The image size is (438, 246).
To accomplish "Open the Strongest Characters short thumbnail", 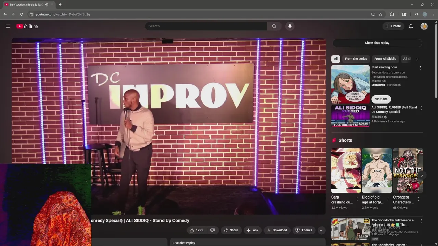I will click(408, 170).
